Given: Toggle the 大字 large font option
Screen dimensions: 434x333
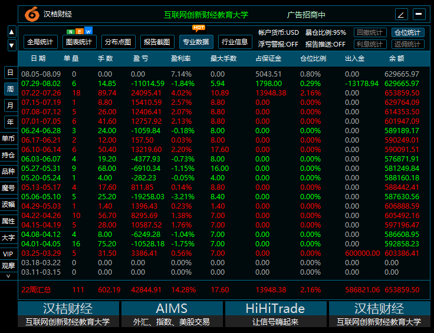Looking at the screenshot, I should (x=8, y=238).
